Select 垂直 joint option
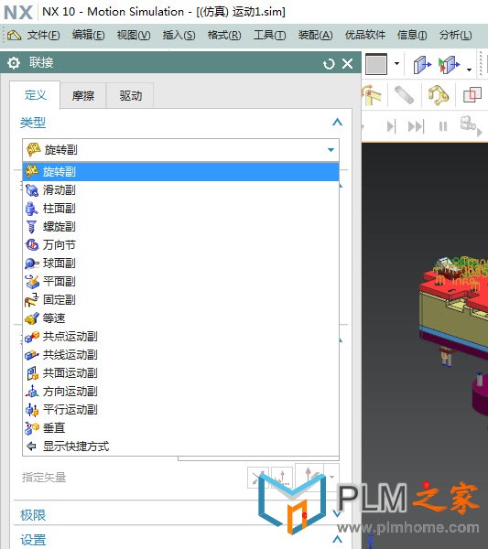488x549 pixels. pyautogui.click(x=180, y=427)
